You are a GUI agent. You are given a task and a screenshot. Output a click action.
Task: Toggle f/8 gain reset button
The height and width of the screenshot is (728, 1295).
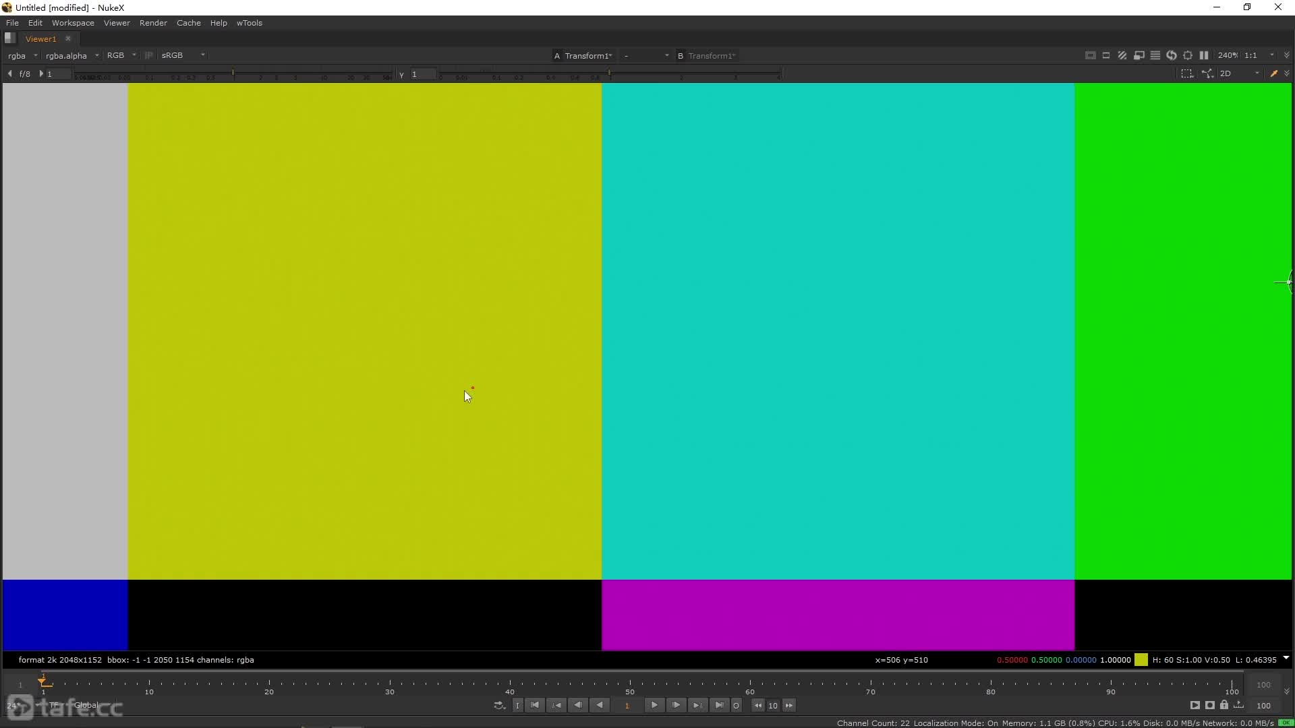25,73
